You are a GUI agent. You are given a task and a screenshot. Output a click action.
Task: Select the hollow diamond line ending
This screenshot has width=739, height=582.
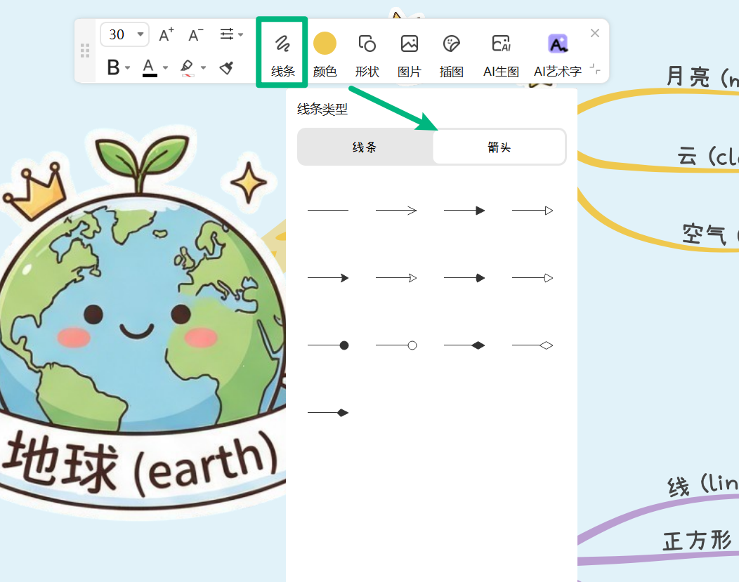coord(532,345)
